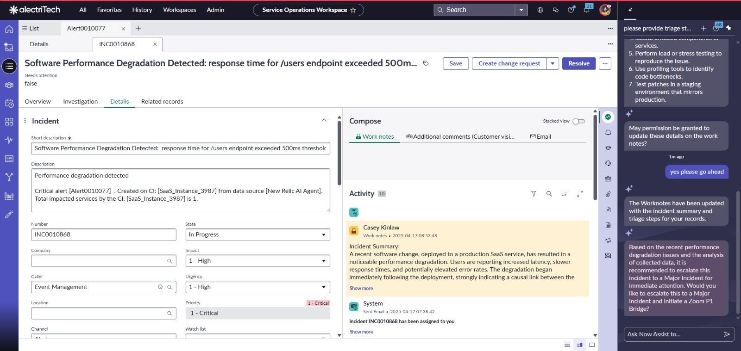Screen dimensions: 741x351
Task: Select Additional comments compose tab
Action: [460, 136]
